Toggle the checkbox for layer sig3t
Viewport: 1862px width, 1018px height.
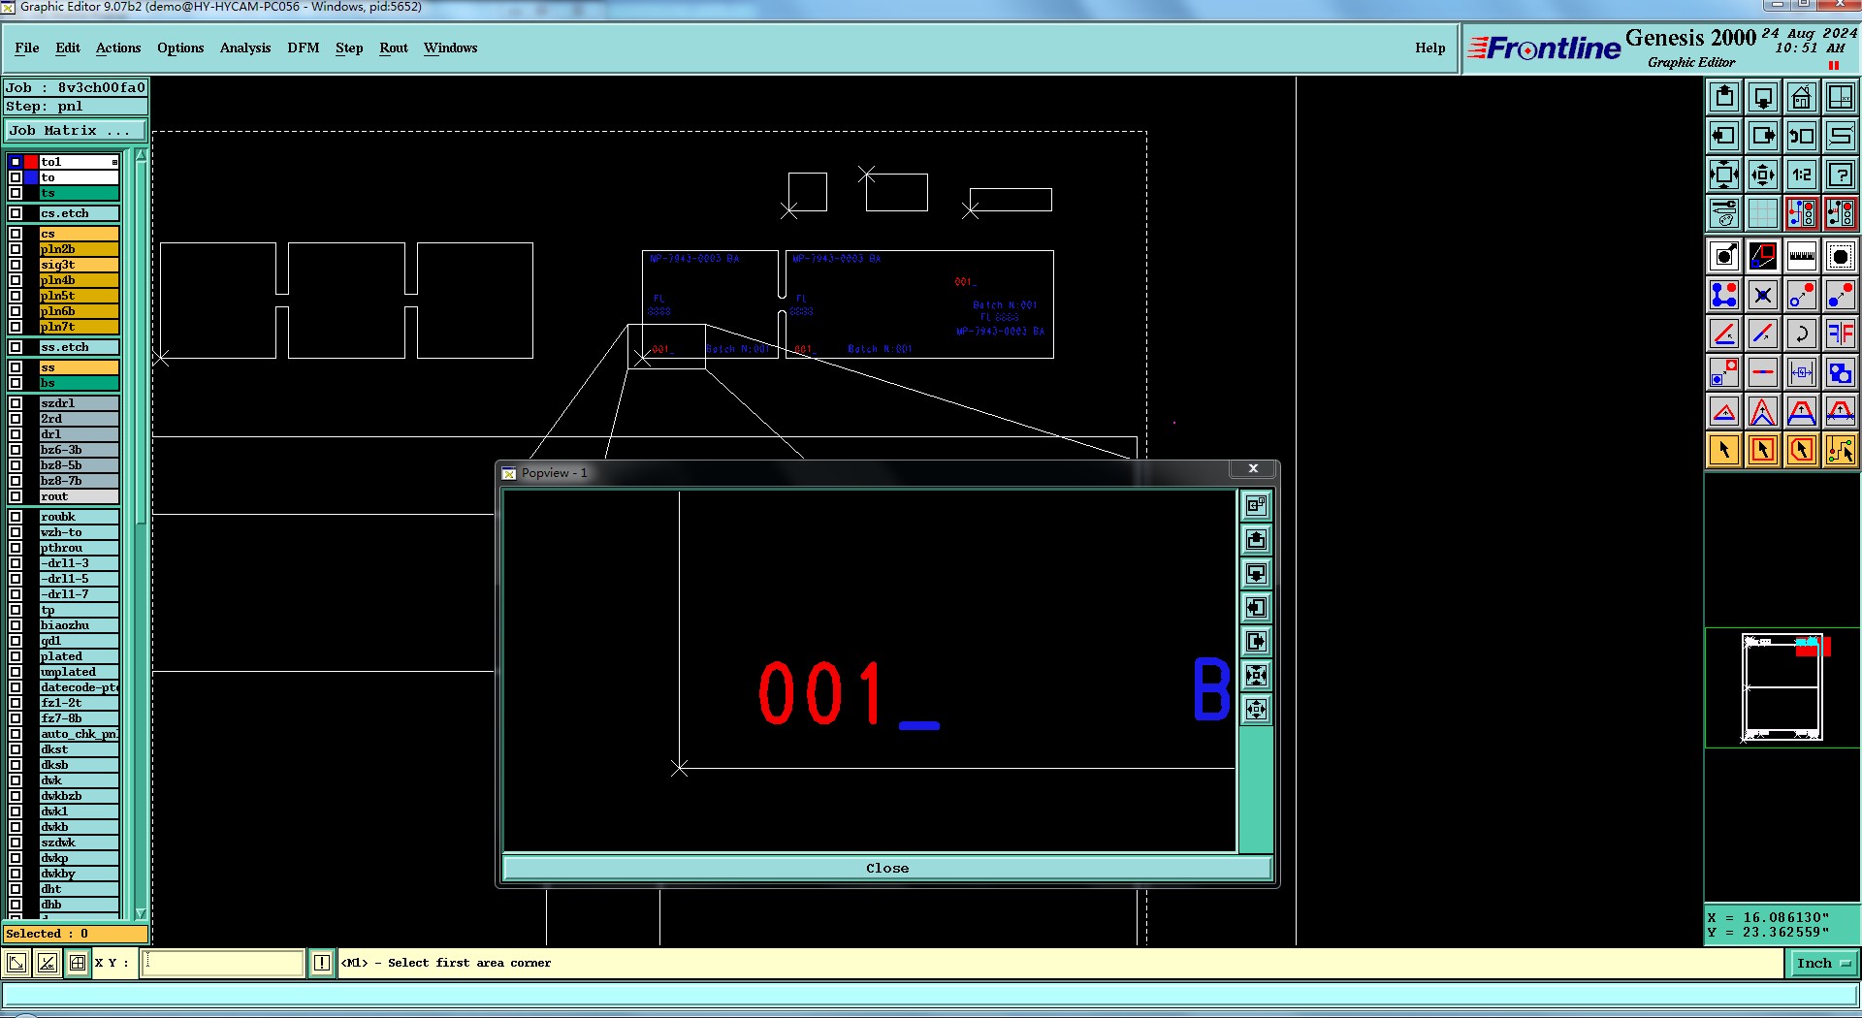pyautogui.click(x=16, y=265)
